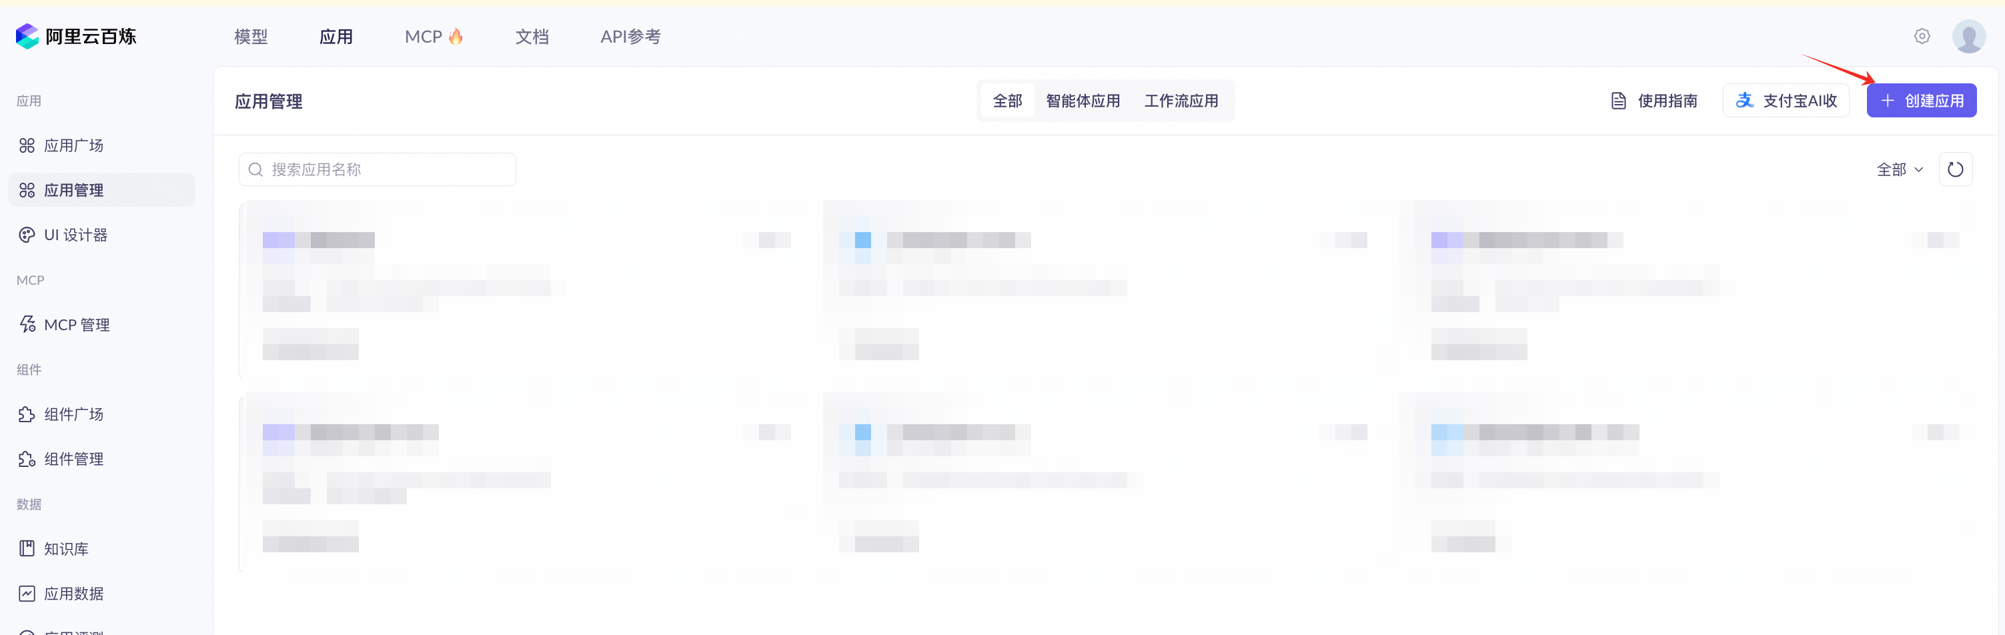Open the 使用指南 link
Screen dimensions: 2005x635
1654,101
